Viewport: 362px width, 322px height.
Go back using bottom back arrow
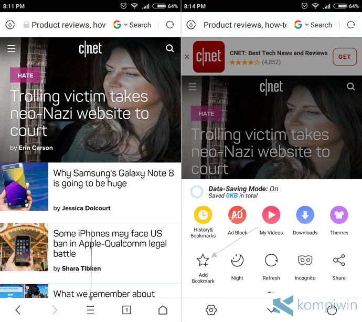[18, 310]
